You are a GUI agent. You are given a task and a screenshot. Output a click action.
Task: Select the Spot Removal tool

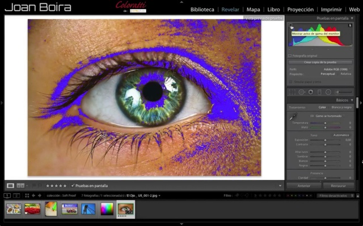click(301, 92)
